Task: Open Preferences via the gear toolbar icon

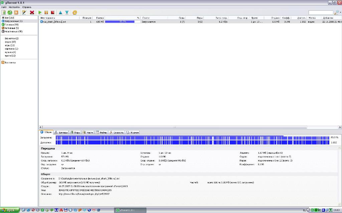Action: [75, 12]
